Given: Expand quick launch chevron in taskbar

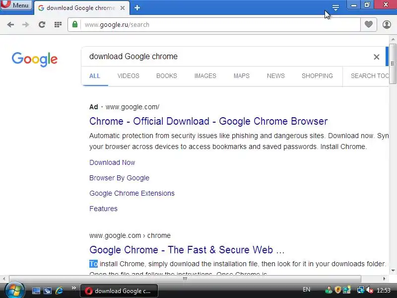Looking at the screenshot, I should point(73,288).
